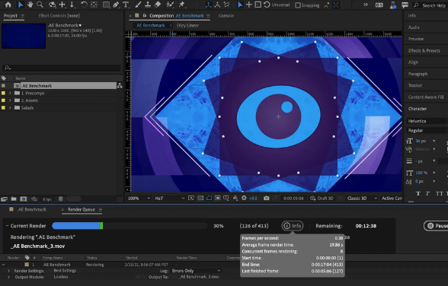
Task: Open the Errors Only log dropdown
Action: pos(197,271)
